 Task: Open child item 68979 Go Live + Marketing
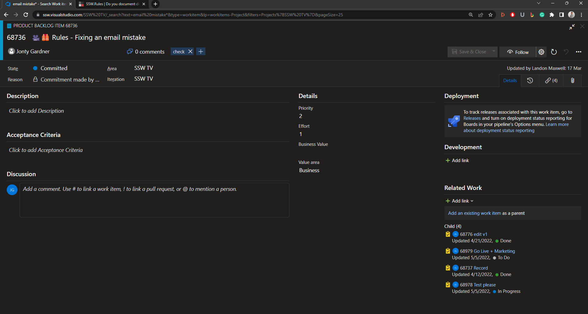[x=494, y=251]
